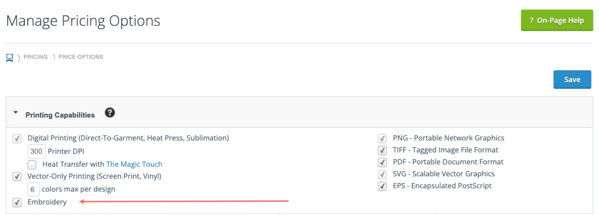
Task: Click the colors max per design field
Action: 34,190
